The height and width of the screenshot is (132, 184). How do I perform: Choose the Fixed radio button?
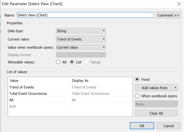pyautogui.click(x=137, y=80)
